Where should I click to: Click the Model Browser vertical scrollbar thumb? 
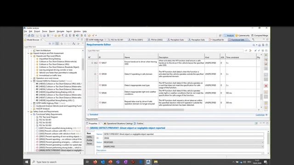click(x=83, y=64)
